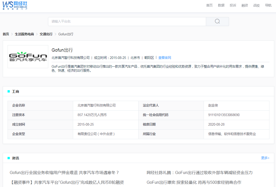Image resolution: width=276 pixels, height=187 pixels.
Task: Click 更多> in the 资讯 section
Action: [265, 158]
